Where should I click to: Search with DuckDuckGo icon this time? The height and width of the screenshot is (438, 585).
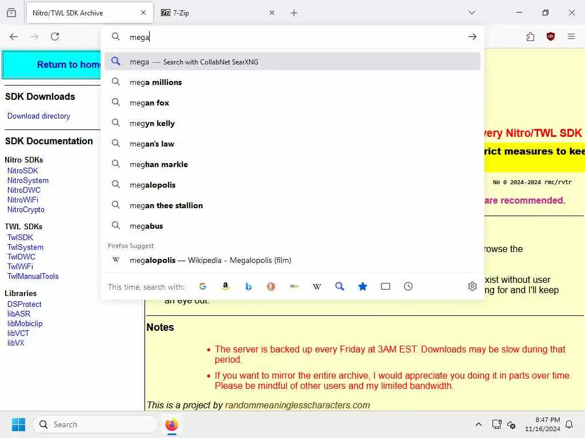coord(271,286)
